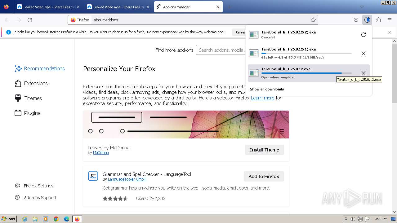Open File Explorer from taskbar
The width and height of the screenshot is (397, 223).
[x=35, y=219]
